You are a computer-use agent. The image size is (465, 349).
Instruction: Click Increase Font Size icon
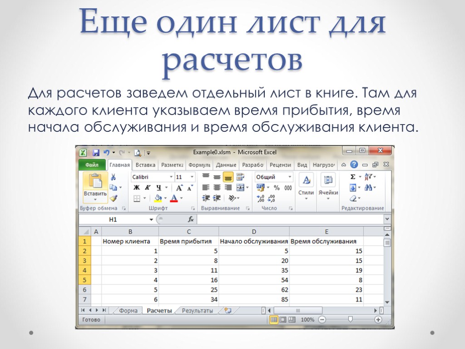point(179,188)
